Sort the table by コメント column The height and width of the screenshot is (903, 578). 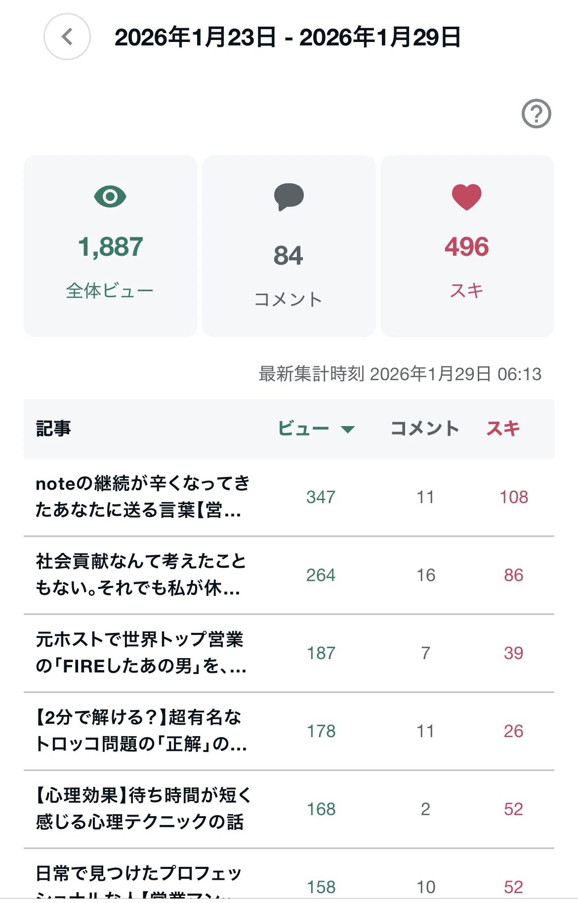pyautogui.click(x=425, y=429)
